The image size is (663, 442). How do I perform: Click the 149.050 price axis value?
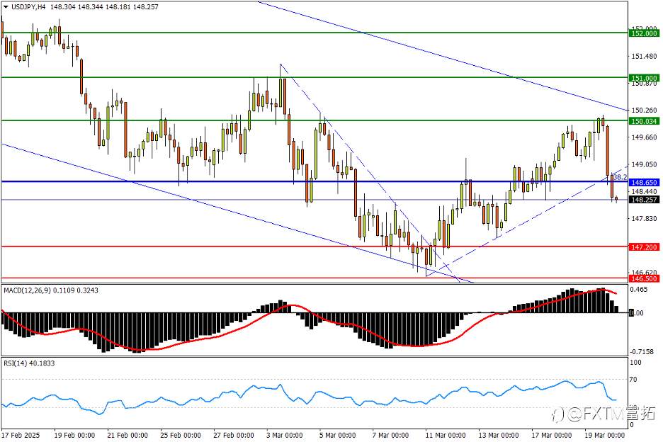pos(644,164)
